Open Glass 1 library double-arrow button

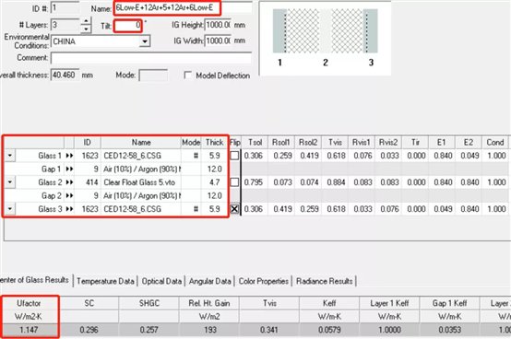tap(69, 156)
